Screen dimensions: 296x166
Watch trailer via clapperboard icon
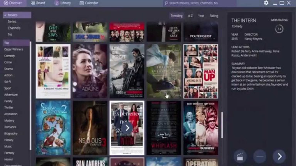(240, 156)
